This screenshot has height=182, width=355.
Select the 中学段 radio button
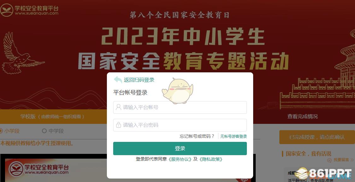coord(44,131)
